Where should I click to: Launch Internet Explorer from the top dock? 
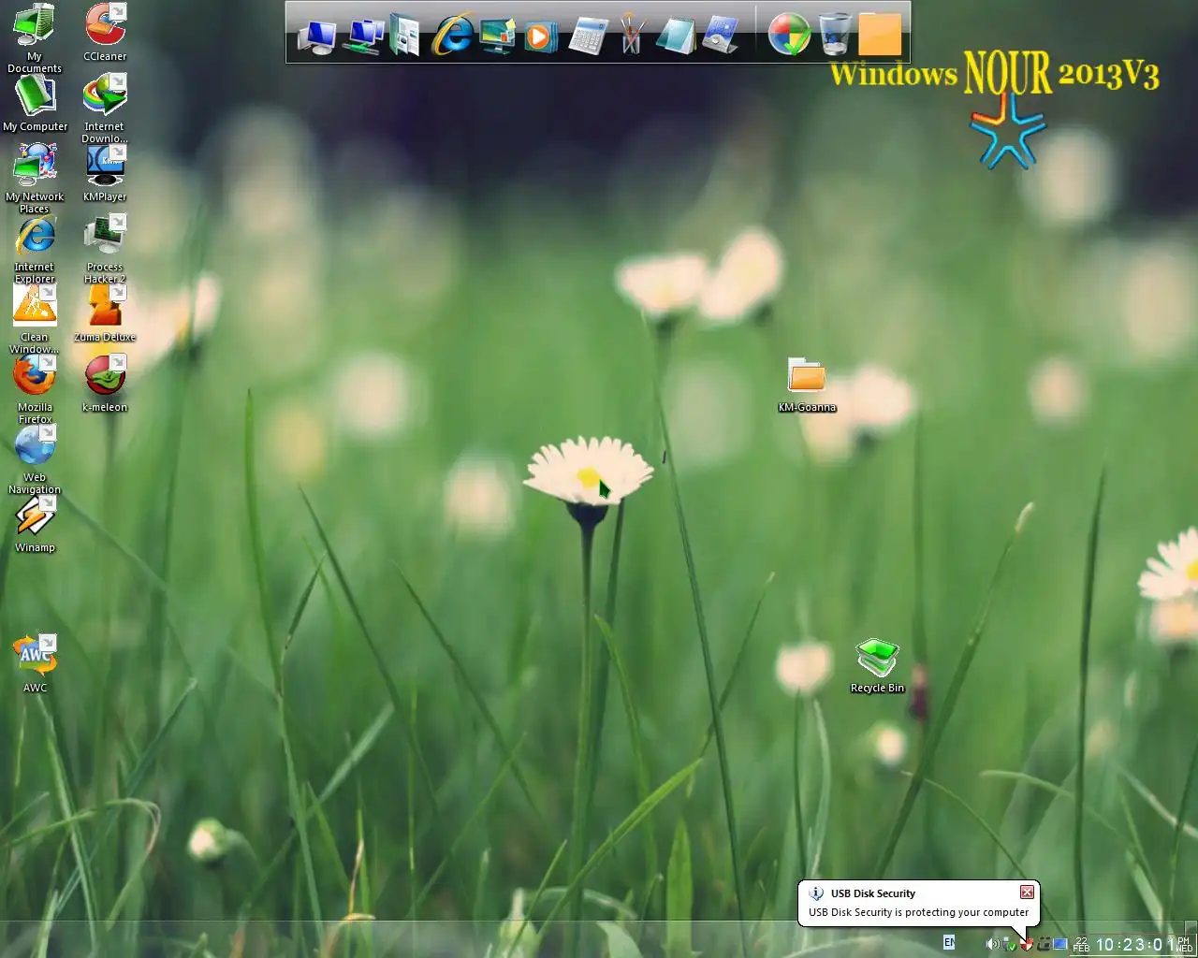453,36
